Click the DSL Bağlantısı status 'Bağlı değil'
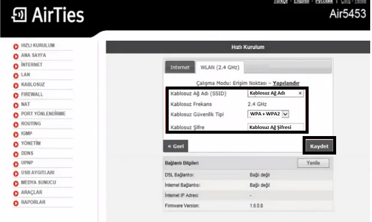This screenshot has height=222, width=372. (260, 175)
